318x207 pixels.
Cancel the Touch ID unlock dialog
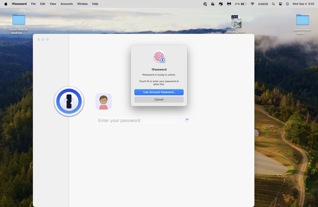159,99
